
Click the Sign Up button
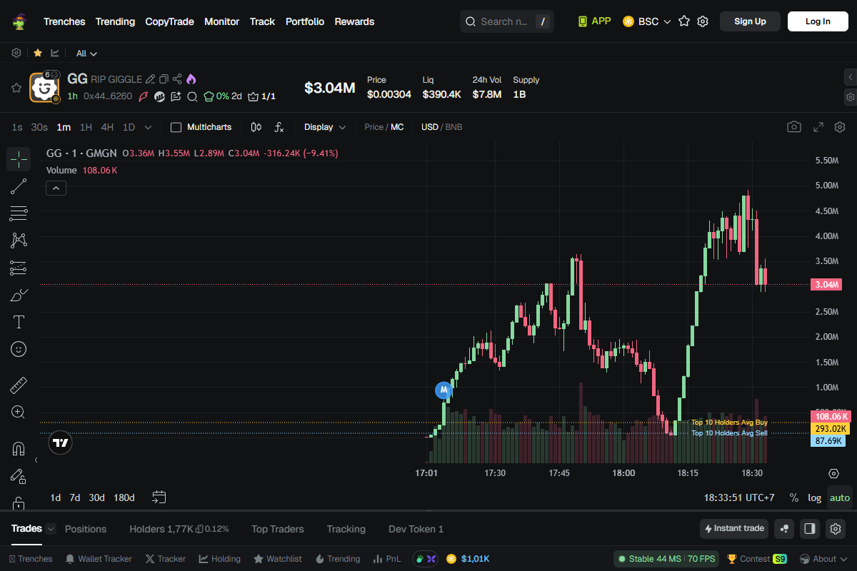coord(750,21)
